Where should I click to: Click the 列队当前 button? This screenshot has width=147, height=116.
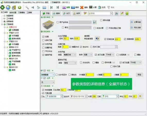coord(136,28)
